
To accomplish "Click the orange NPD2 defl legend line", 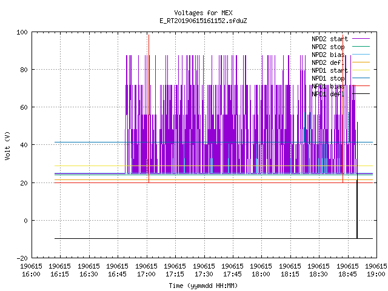I will 361,62.
